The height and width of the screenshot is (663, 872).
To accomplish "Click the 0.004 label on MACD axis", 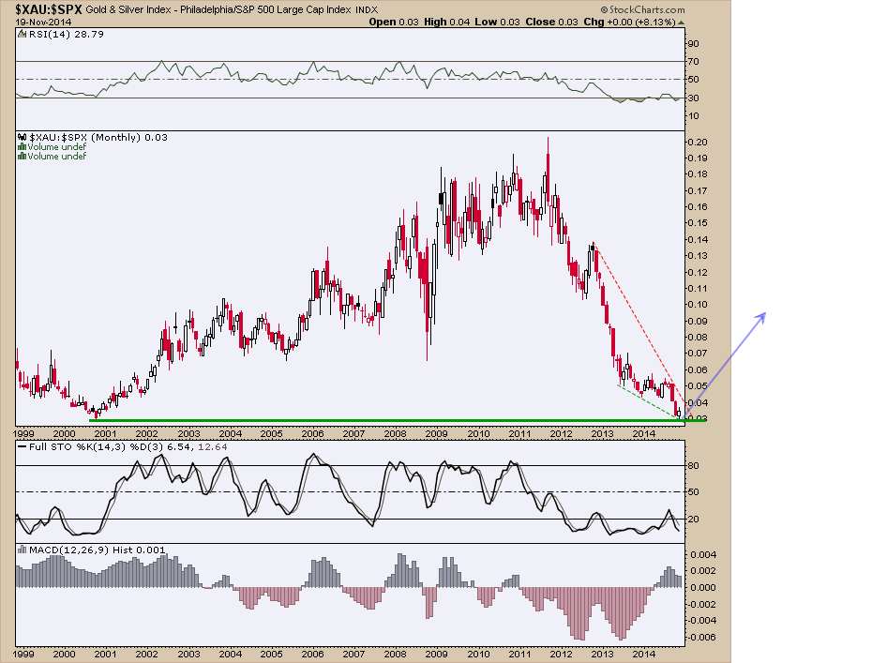I will pyautogui.click(x=703, y=555).
